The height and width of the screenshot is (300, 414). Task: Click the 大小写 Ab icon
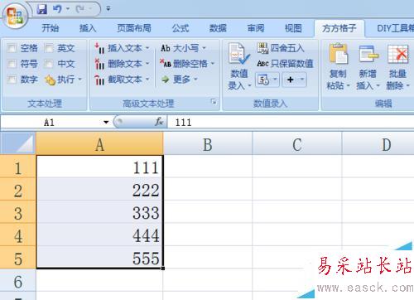tap(166, 48)
